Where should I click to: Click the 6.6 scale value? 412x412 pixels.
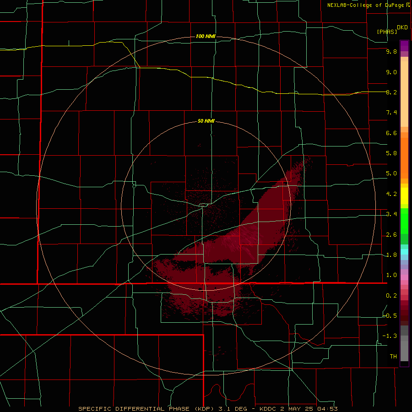(391, 133)
